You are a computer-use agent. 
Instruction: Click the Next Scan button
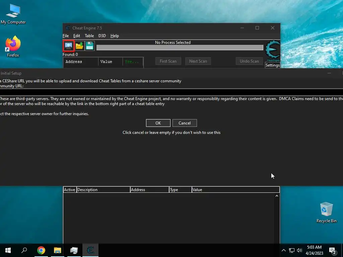tap(198, 61)
